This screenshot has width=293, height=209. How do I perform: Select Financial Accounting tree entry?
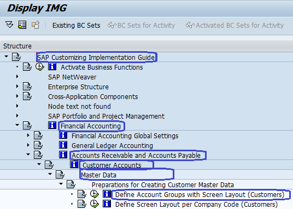[x=91, y=126]
